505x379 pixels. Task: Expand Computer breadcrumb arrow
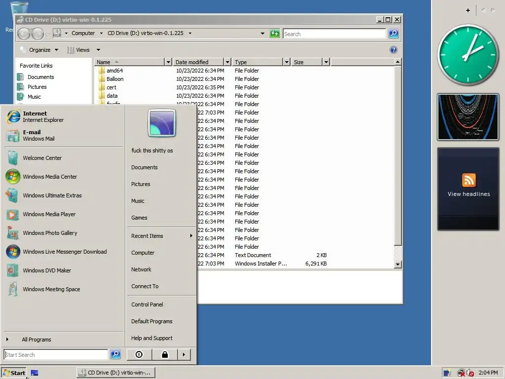101,33
